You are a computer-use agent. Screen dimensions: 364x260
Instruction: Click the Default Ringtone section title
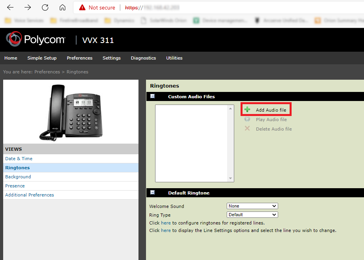(x=189, y=193)
